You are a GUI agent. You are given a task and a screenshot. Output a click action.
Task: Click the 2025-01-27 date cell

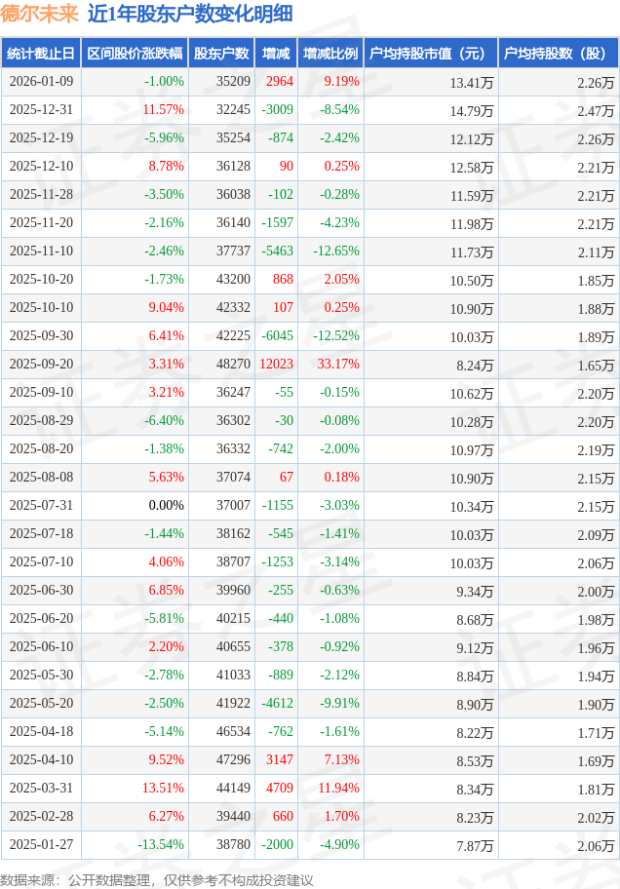pyautogui.click(x=41, y=845)
